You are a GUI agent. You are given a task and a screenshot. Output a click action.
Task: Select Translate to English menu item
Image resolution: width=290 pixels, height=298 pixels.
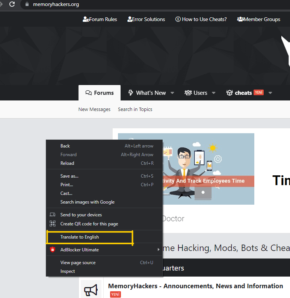[x=104, y=237]
